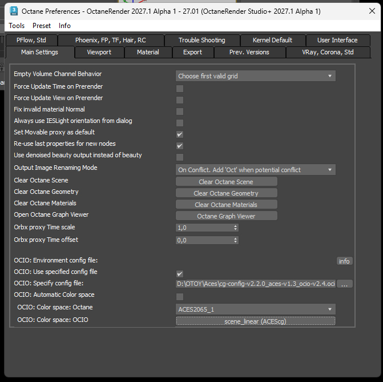This screenshot has height=382, width=383.
Task: Click the 3ds Max app icon in title bar
Action: 14,11
